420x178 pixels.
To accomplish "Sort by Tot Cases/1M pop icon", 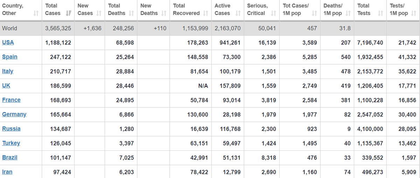I will pos(314,13).
